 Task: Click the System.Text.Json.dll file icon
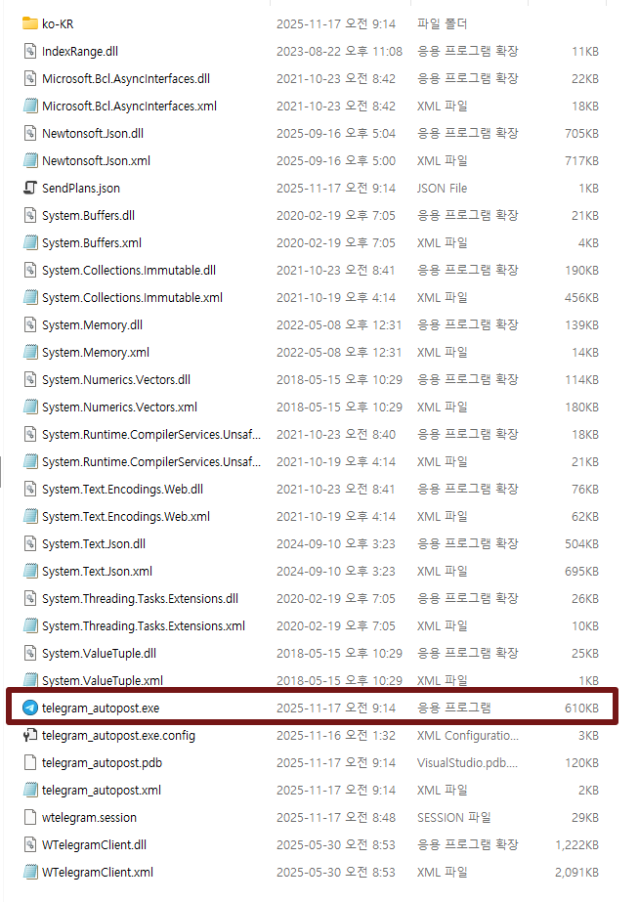coord(30,543)
